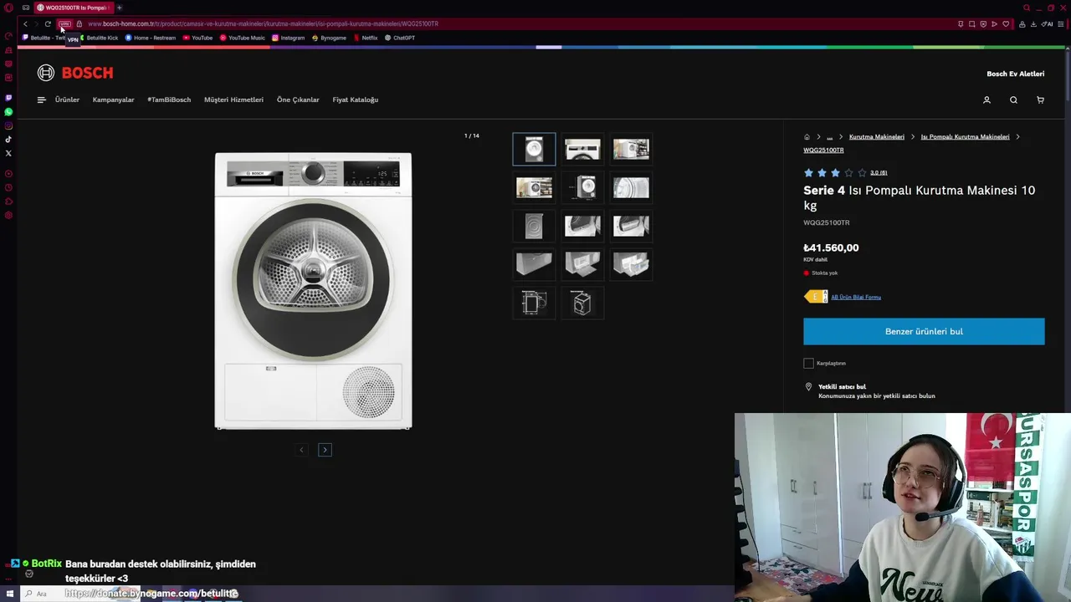Open site search magnifier icon
1071x602 pixels.
click(x=1013, y=99)
